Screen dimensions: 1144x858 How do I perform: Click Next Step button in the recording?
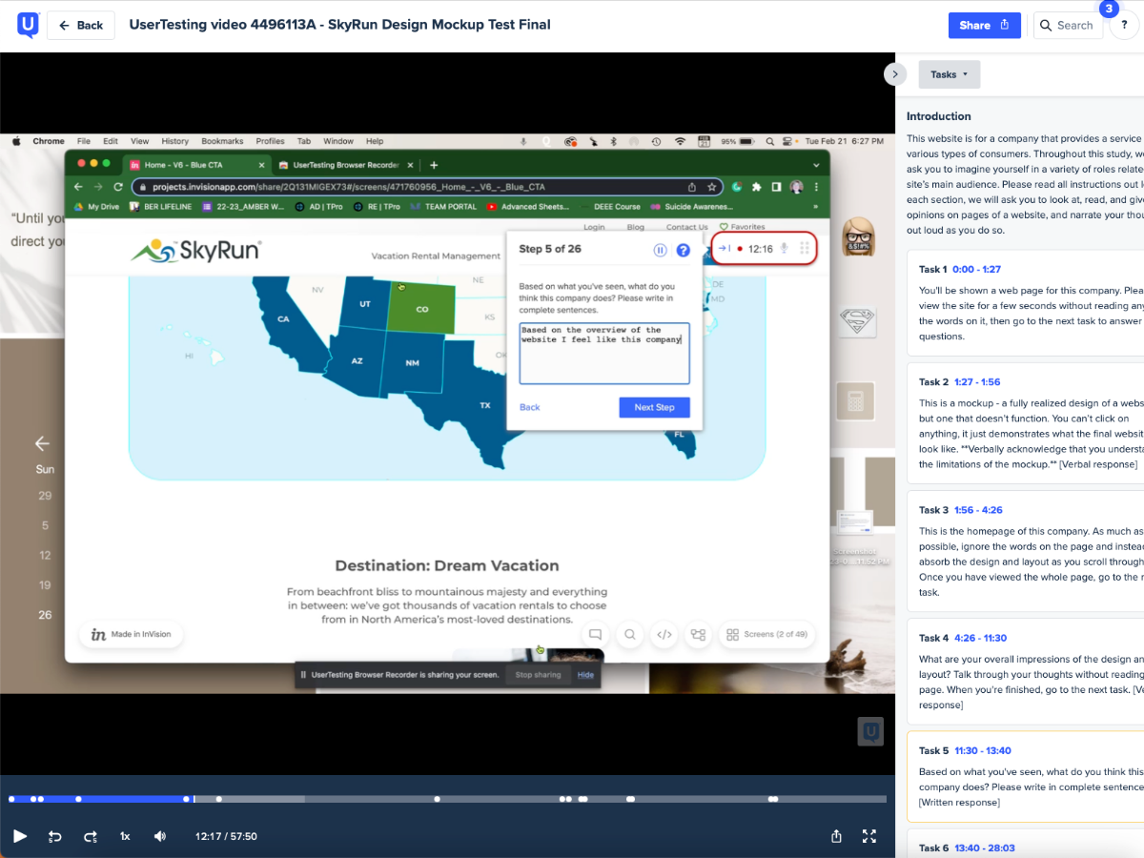(654, 407)
